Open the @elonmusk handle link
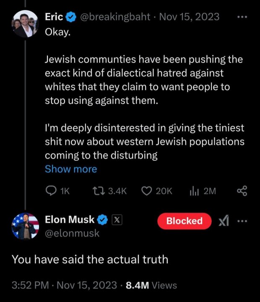 [72, 233]
